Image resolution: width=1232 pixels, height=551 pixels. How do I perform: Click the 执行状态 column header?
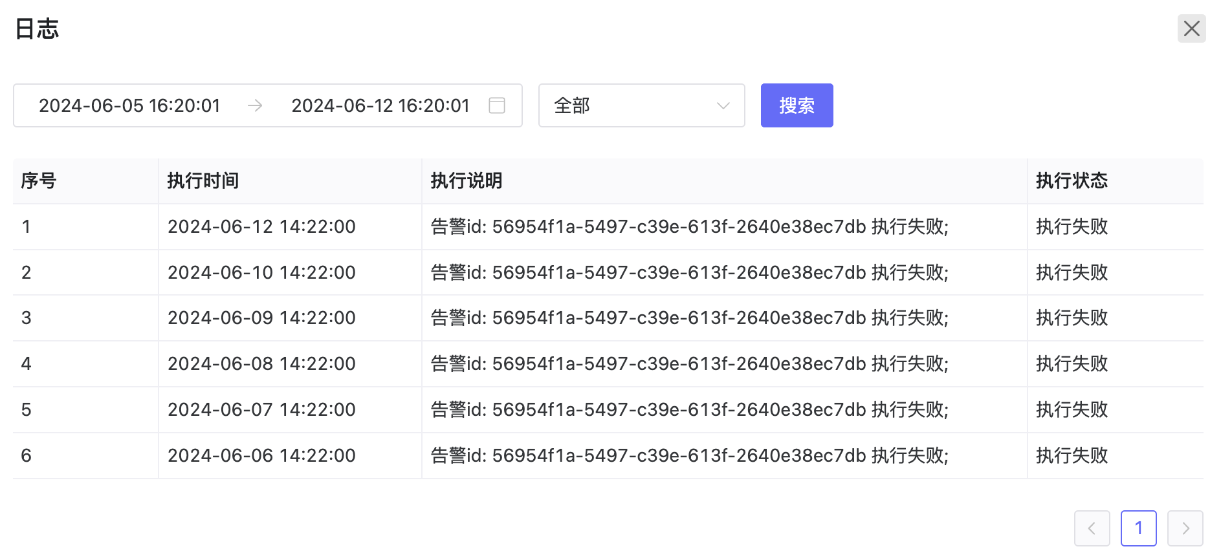[1072, 180]
